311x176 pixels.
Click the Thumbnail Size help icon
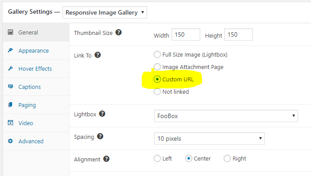tap(119, 32)
